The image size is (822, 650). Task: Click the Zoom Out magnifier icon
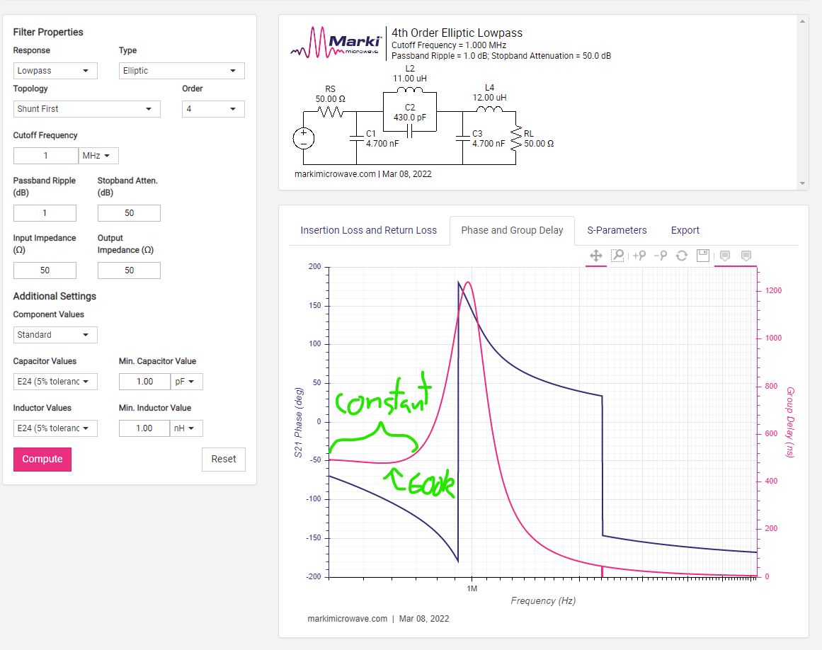(660, 256)
